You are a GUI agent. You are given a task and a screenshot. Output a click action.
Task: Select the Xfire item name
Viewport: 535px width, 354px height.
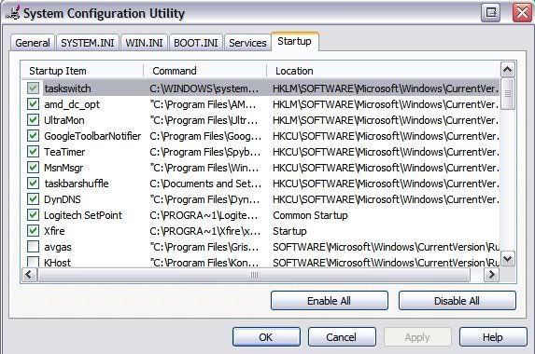54,231
